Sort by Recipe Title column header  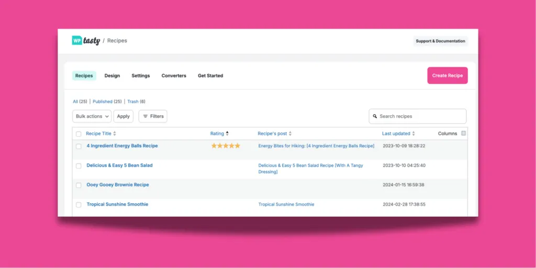99,133
